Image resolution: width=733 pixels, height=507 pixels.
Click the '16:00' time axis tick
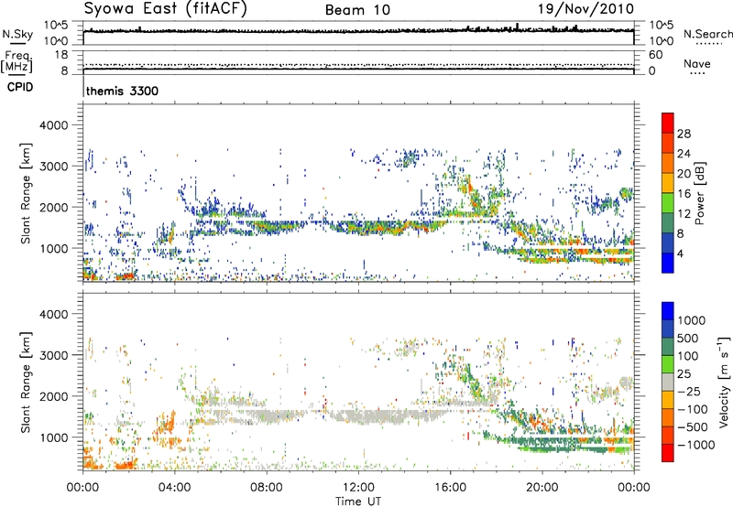[450, 488]
